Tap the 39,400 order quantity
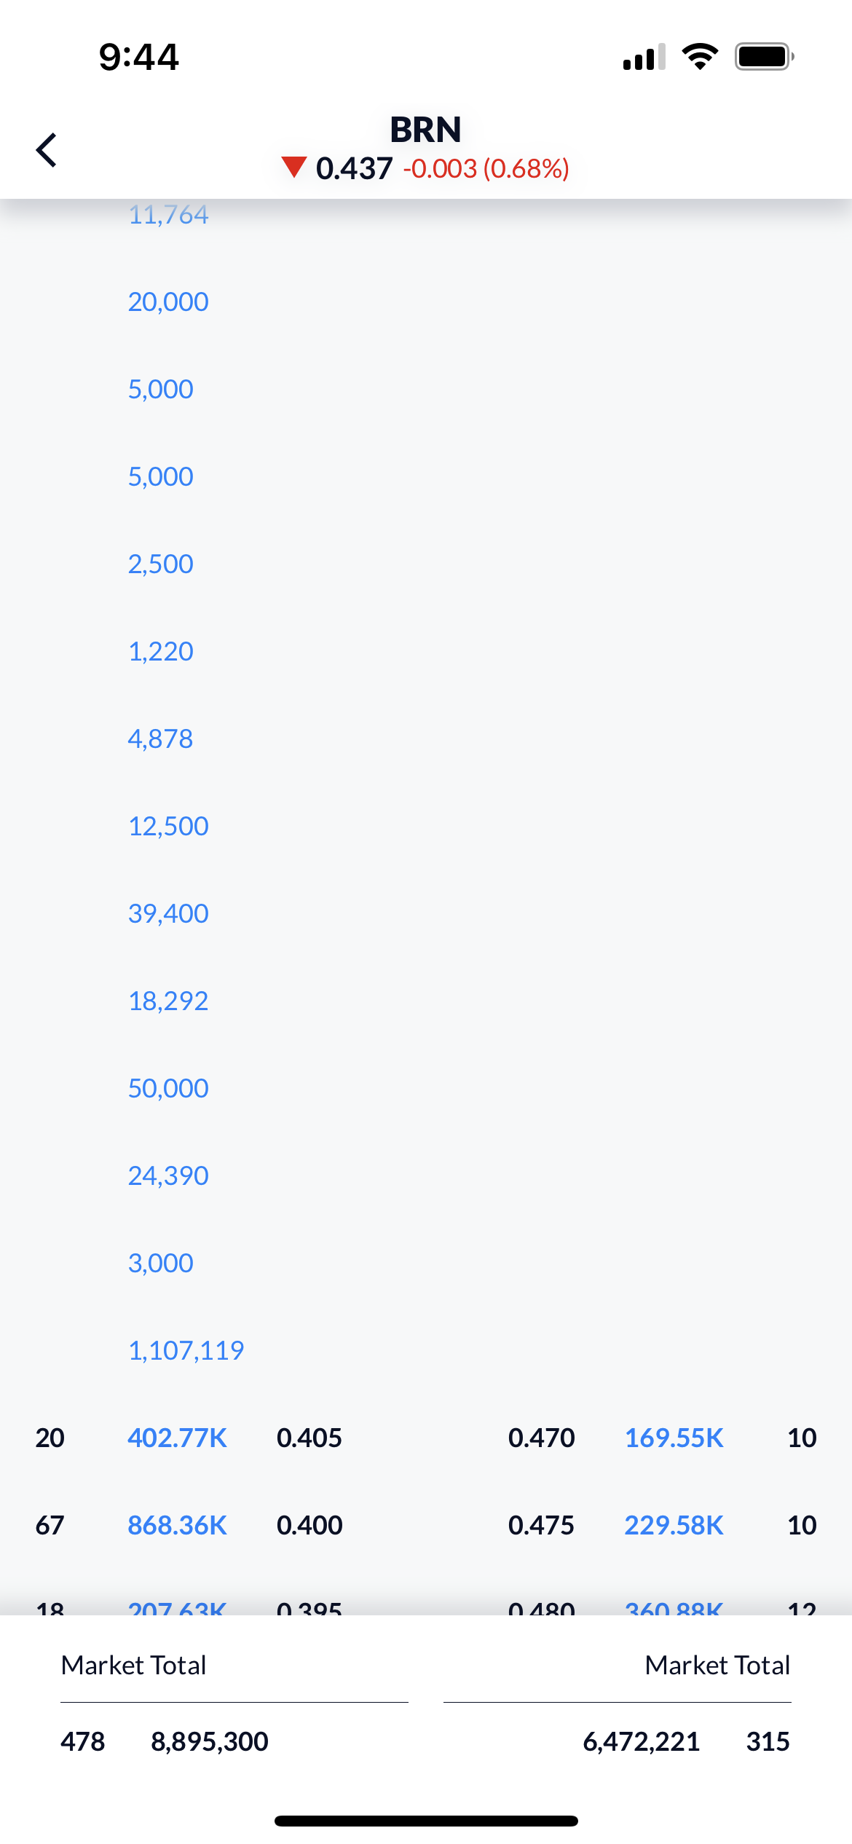 [x=168, y=913]
